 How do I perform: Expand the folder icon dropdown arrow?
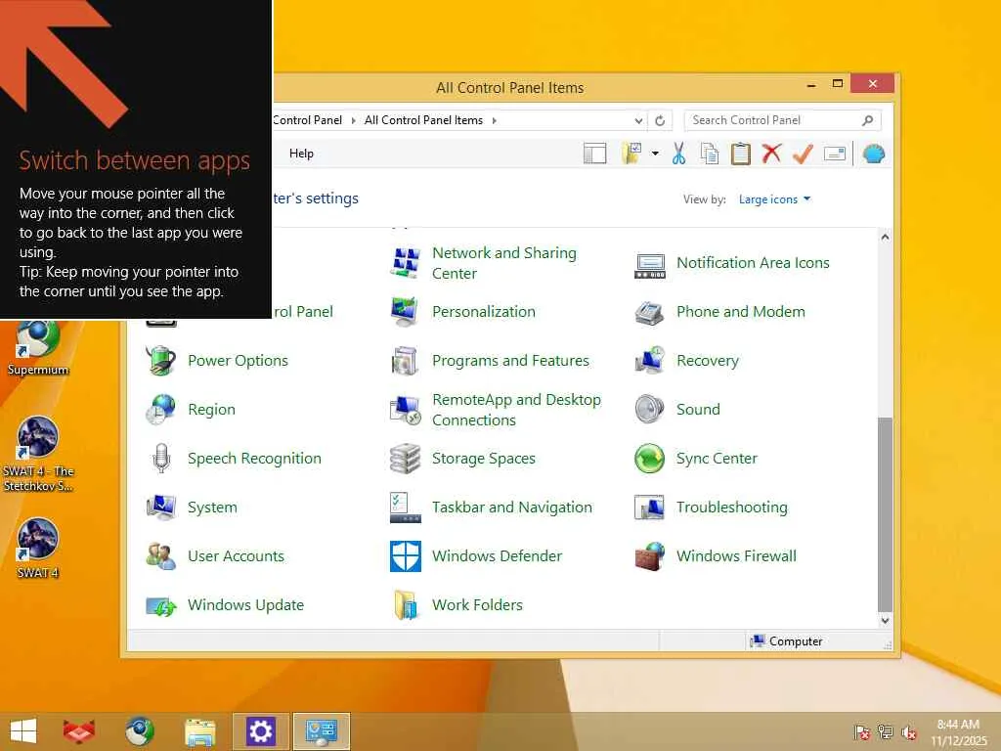click(655, 154)
